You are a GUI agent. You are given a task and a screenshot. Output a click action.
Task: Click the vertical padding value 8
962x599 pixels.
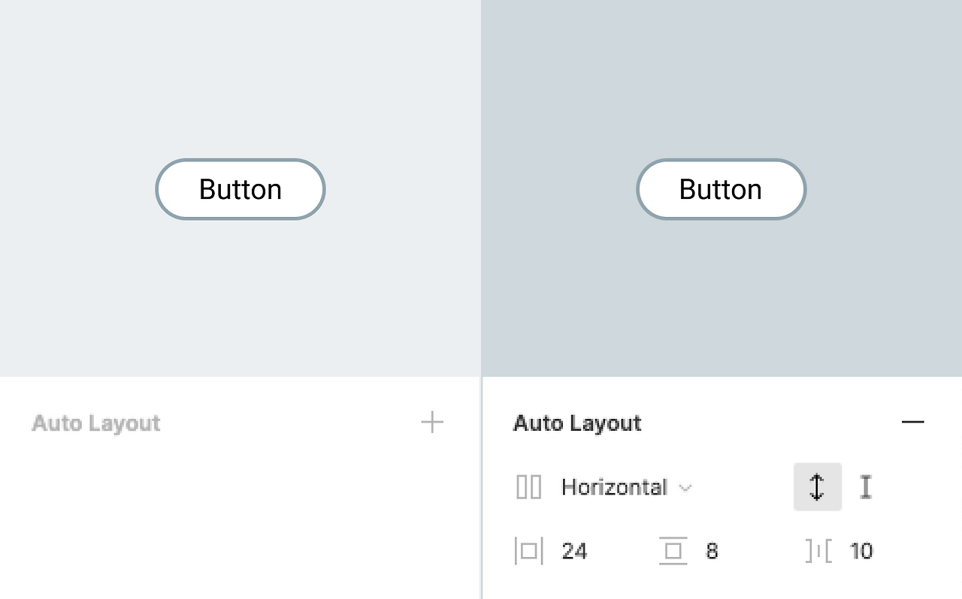tap(712, 551)
